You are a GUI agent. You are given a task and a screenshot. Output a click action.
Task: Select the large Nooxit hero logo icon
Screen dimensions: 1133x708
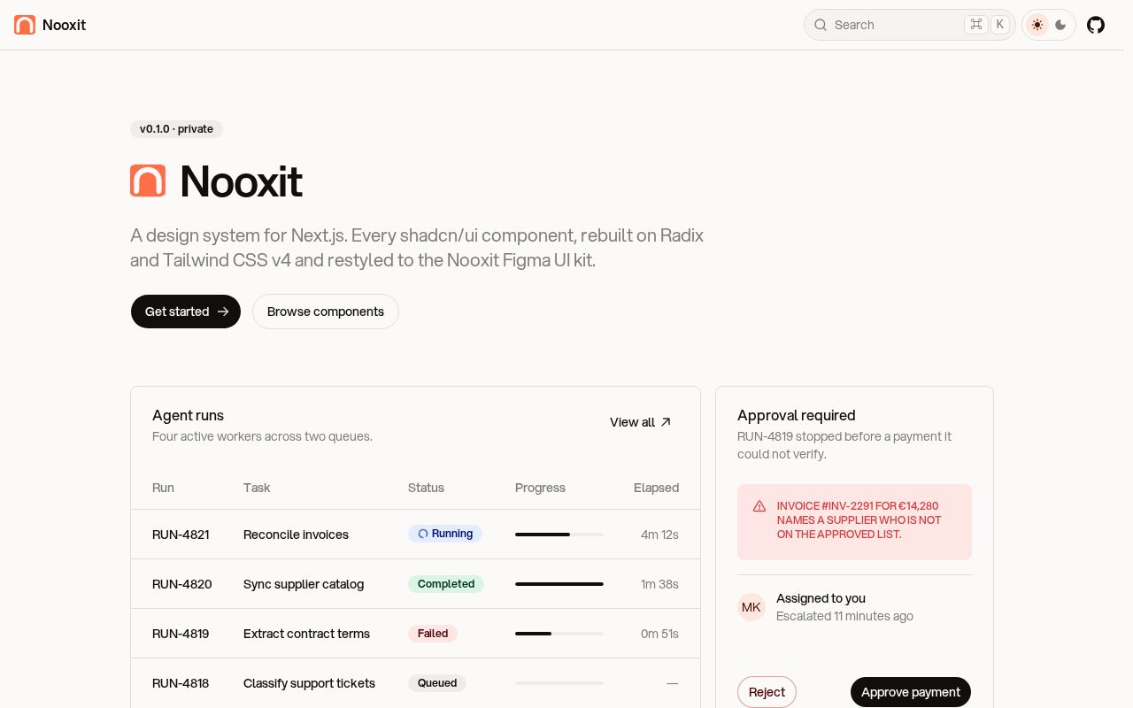coord(148,181)
